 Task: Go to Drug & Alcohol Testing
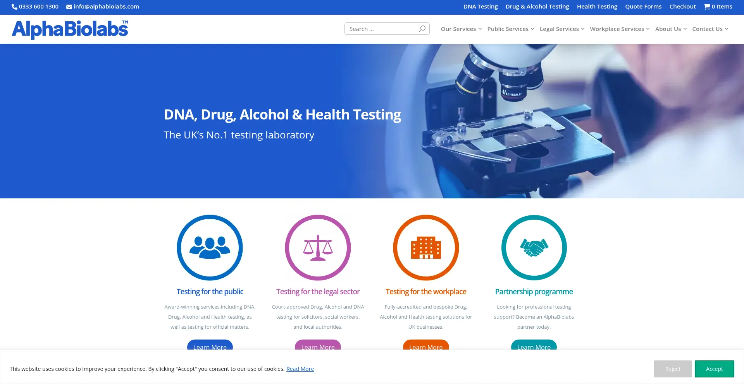[x=537, y=7]
